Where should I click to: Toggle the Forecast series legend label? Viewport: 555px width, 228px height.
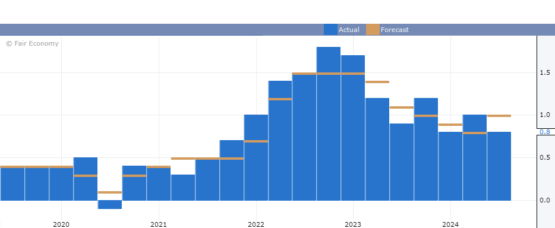tap(395, 30)
